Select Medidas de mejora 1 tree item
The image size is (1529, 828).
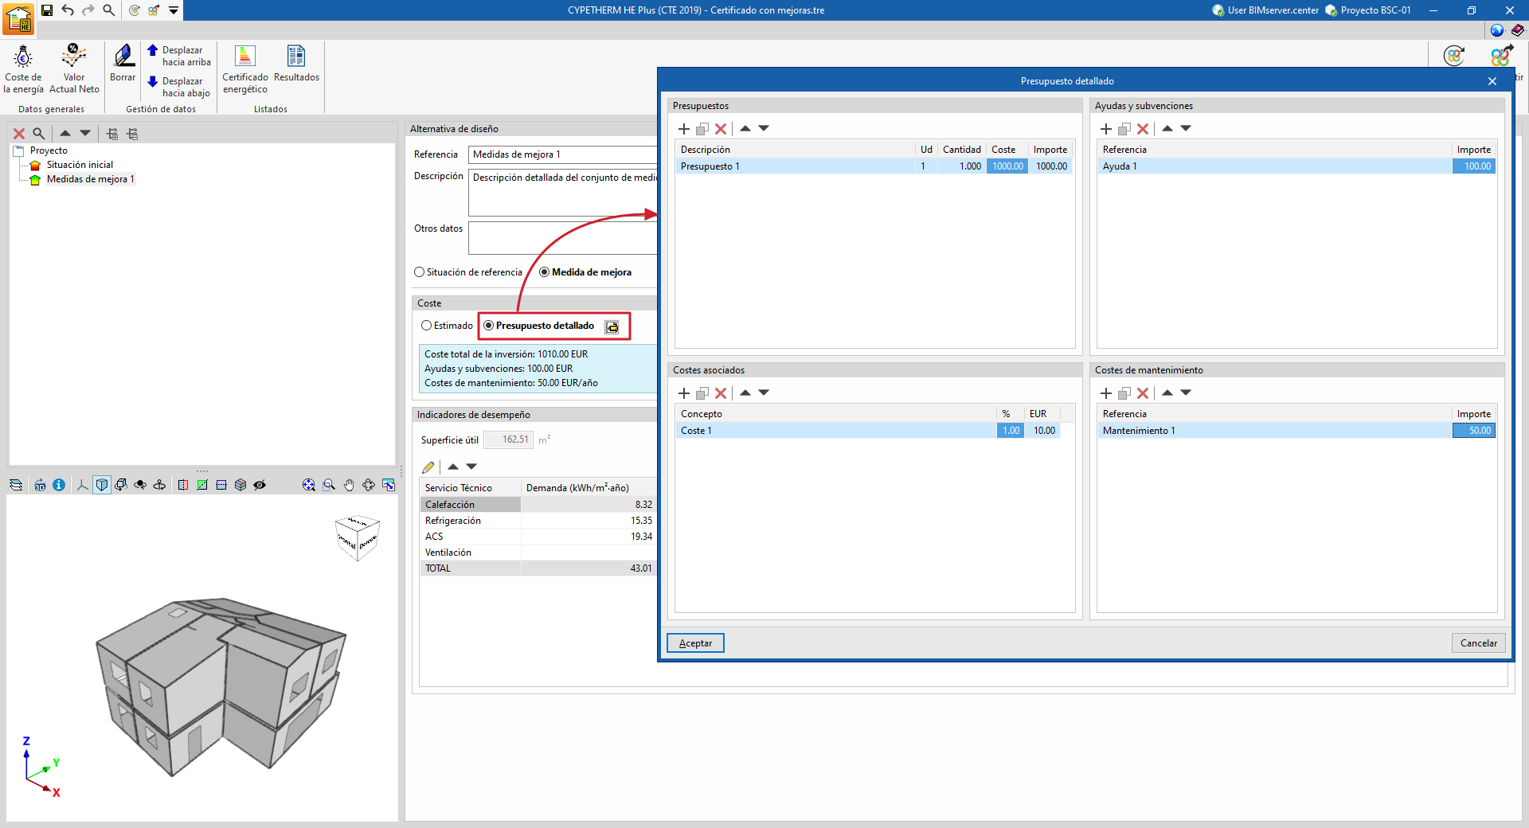(x=90, y=179)
